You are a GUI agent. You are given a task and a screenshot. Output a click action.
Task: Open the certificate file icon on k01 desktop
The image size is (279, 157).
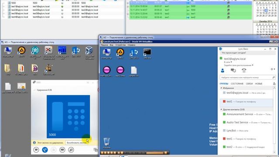(x=21, y=88)
